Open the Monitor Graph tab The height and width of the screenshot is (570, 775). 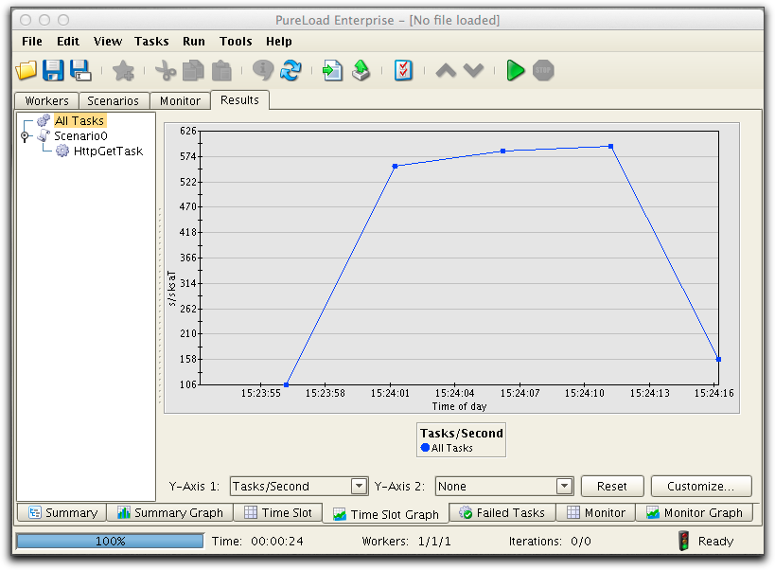click(x=695, y=512)
